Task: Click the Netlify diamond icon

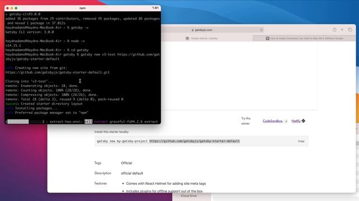Action: (303, 121)
